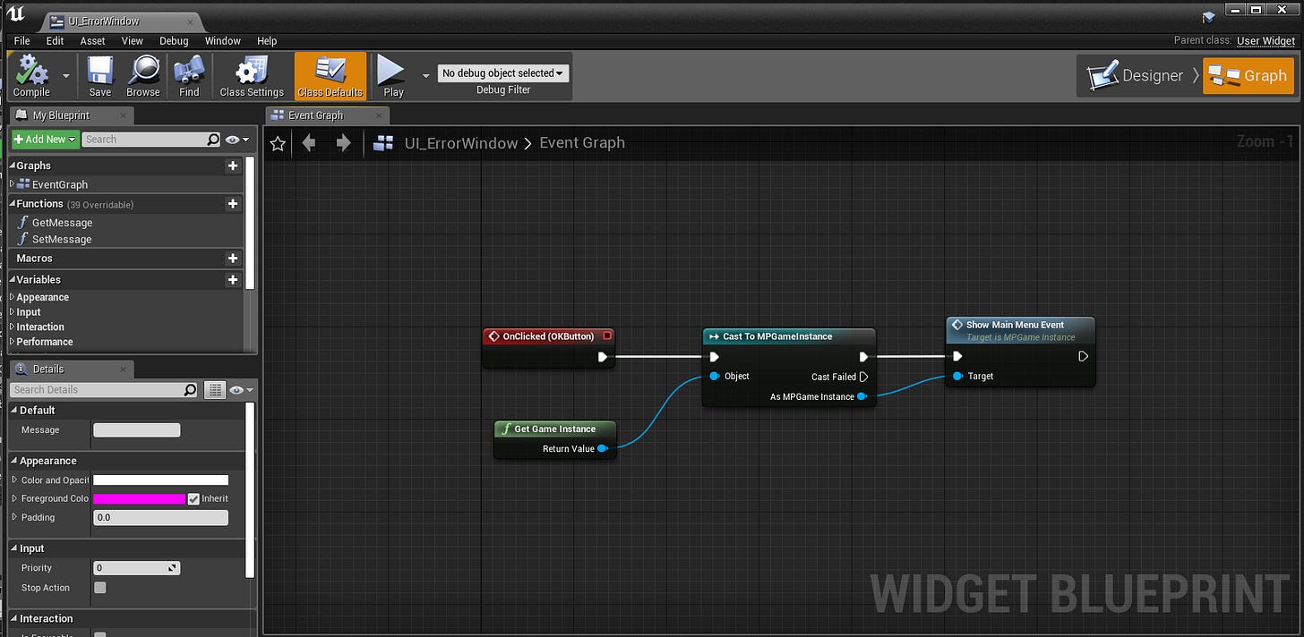Save the blueprint using Save icon

tap(100, 76)
